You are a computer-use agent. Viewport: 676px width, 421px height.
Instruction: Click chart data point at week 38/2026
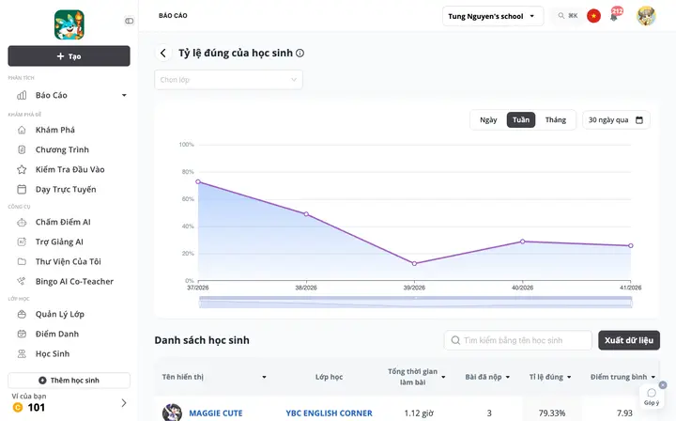[x=306, y=214]
